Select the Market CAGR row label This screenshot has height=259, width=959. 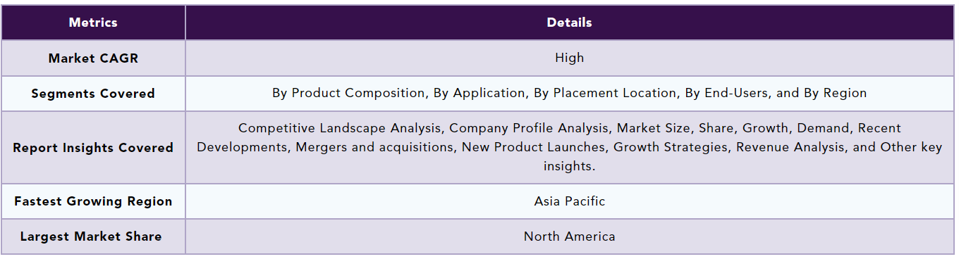pyautogui.click(x=93, y=58)
